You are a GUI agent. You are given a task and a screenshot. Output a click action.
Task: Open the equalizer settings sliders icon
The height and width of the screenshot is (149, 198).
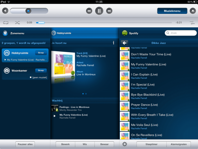(192, 23)
